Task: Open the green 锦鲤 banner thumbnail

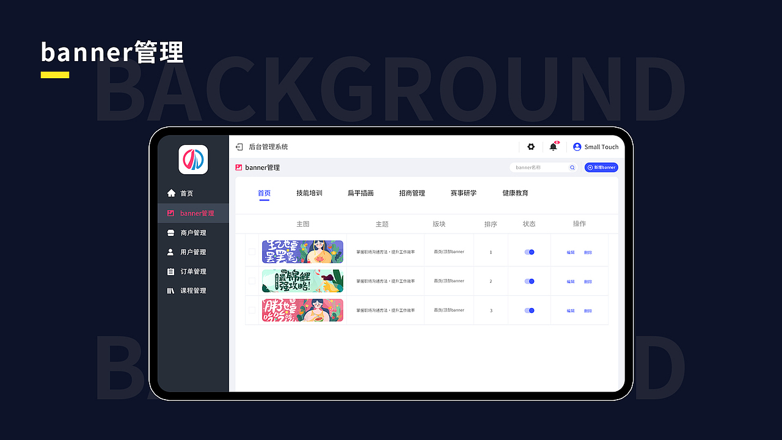Action: point(302,281)
